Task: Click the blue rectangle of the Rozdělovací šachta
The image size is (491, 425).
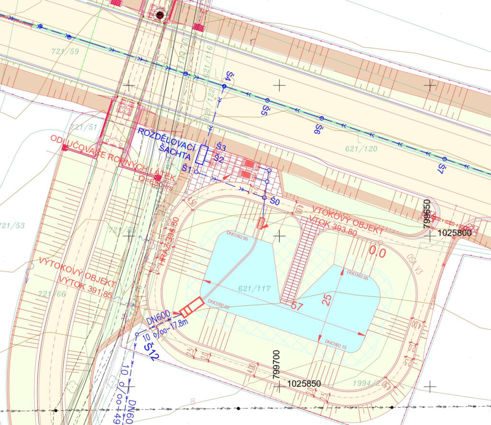Action: click(x=203, y=155)
